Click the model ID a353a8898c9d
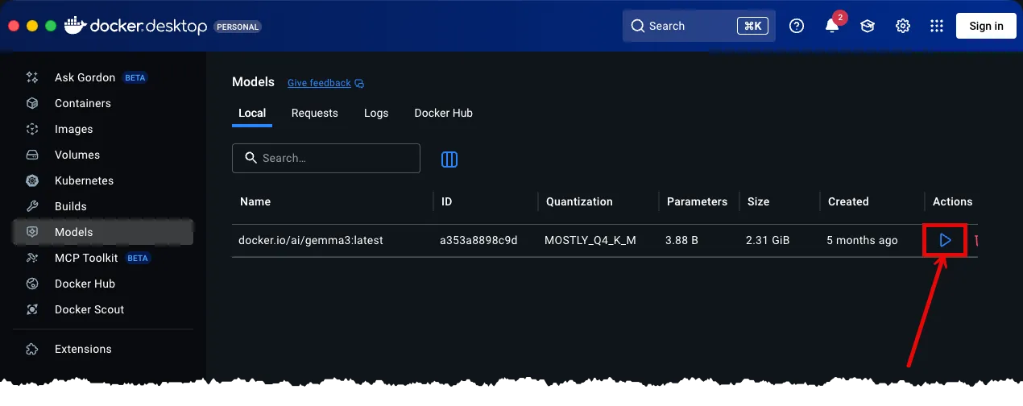This screenshot has width=1023, height=406. [478, 240]
